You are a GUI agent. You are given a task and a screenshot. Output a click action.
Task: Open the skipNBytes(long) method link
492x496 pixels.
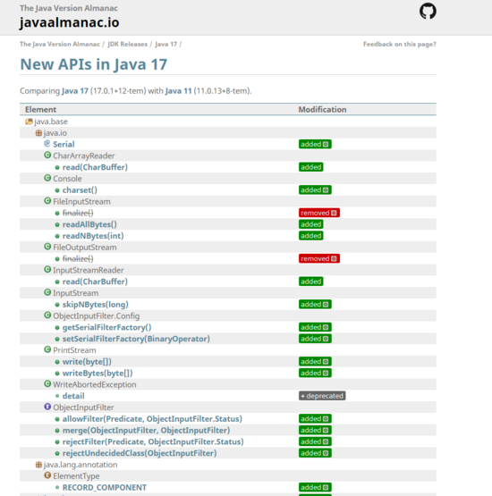click(96, 305)
